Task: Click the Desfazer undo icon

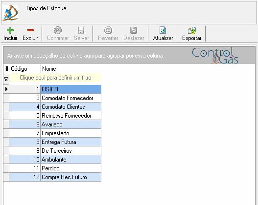Action: point(134,30)
